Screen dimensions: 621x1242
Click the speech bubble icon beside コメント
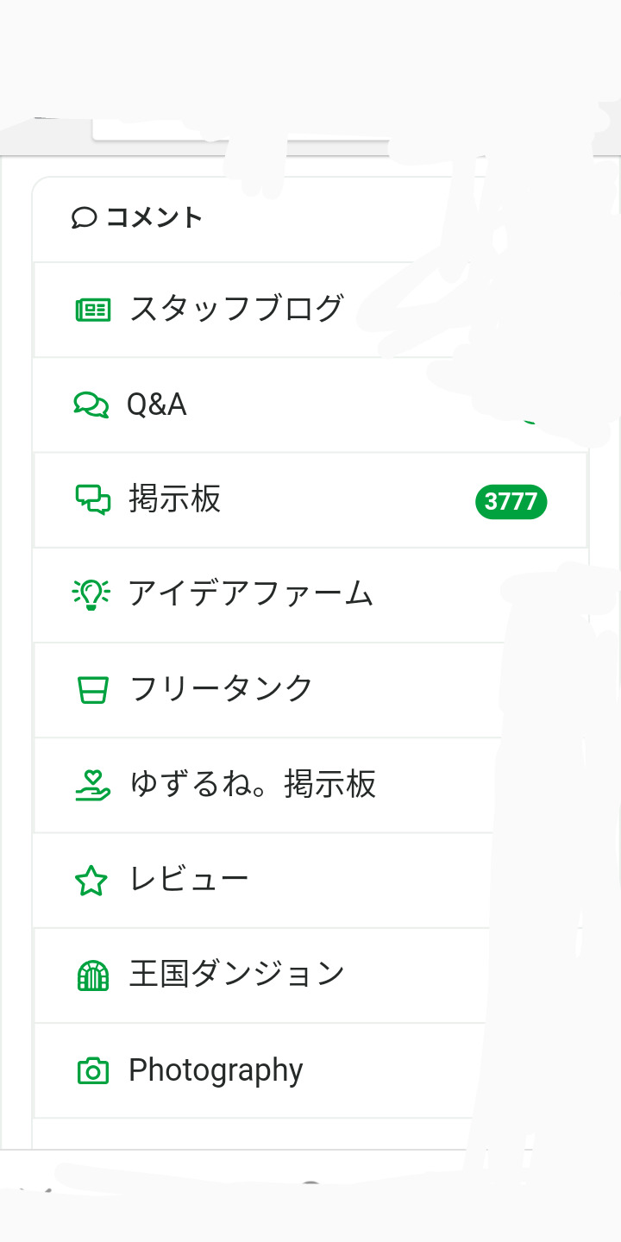(x=83, y=217)
